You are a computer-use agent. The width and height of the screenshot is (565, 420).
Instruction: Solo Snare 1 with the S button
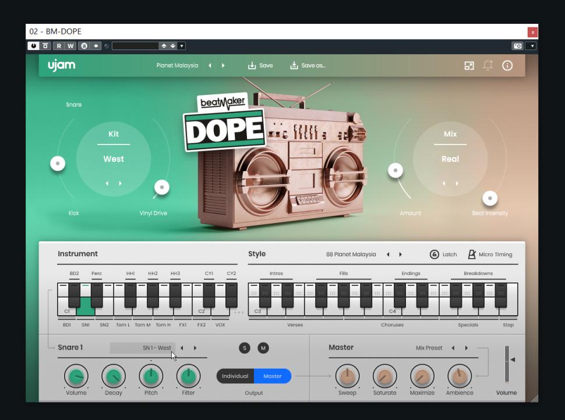(245, 348)
